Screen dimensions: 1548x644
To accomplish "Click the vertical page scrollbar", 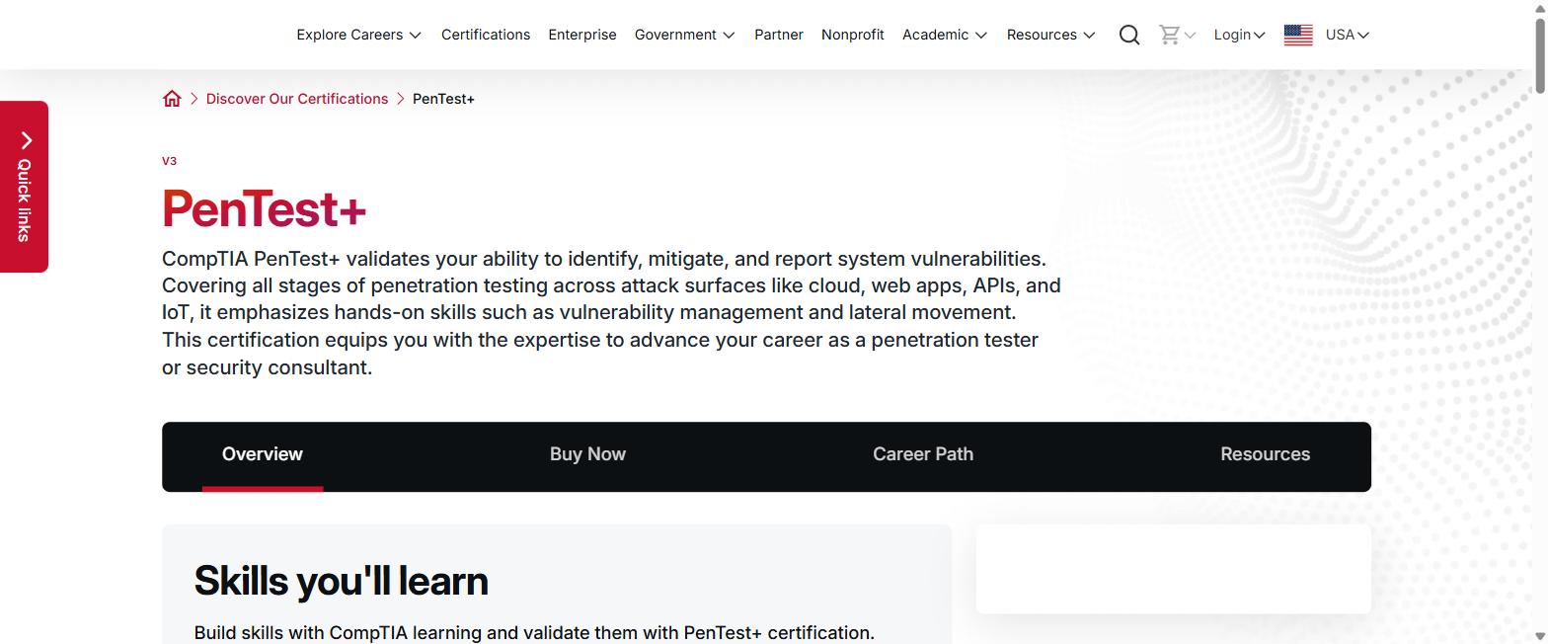I will tap(1540, 55).
